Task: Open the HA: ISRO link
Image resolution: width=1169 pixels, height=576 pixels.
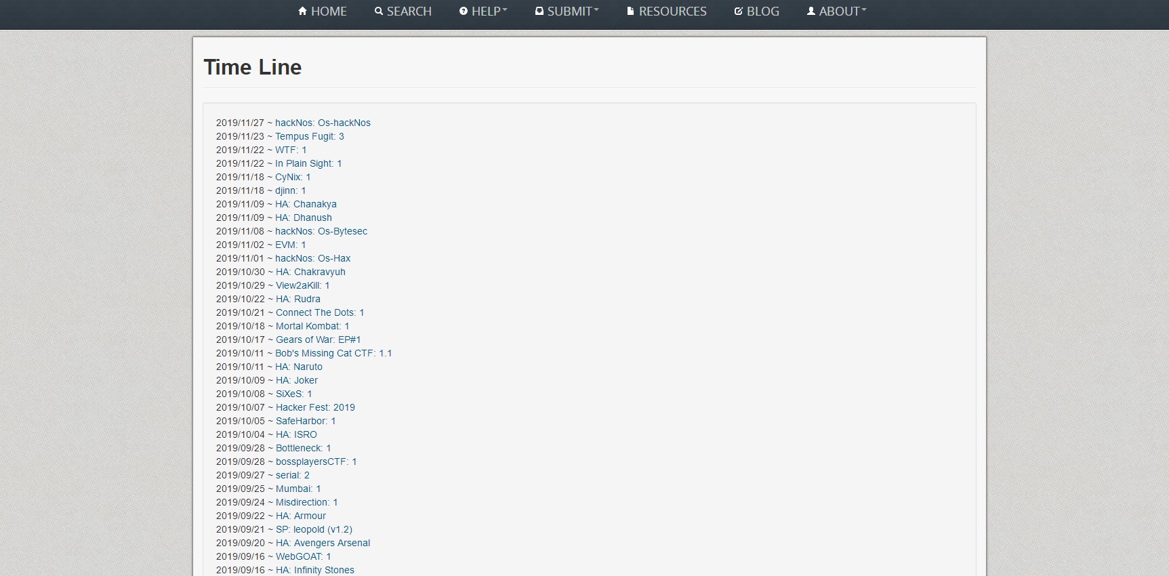Action: coord(296,434)
